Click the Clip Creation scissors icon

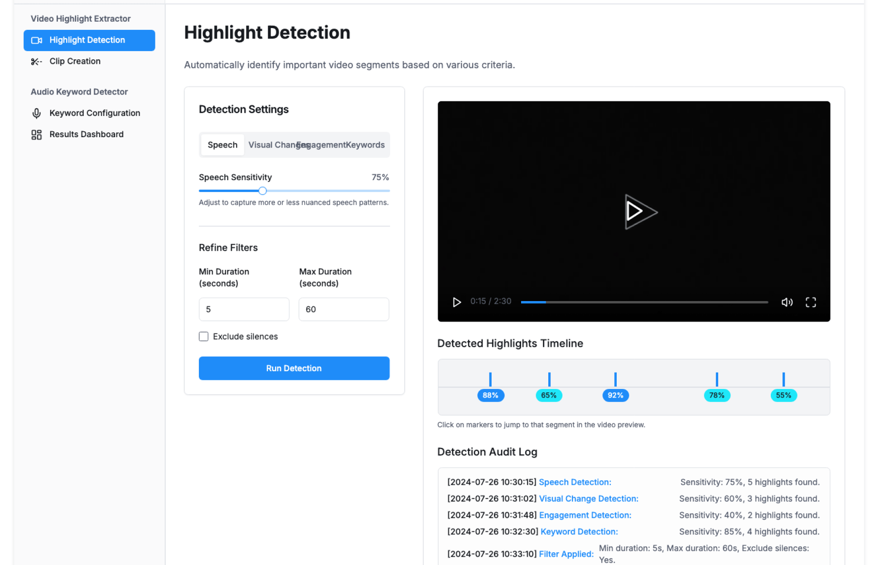[x=36, y=62]
